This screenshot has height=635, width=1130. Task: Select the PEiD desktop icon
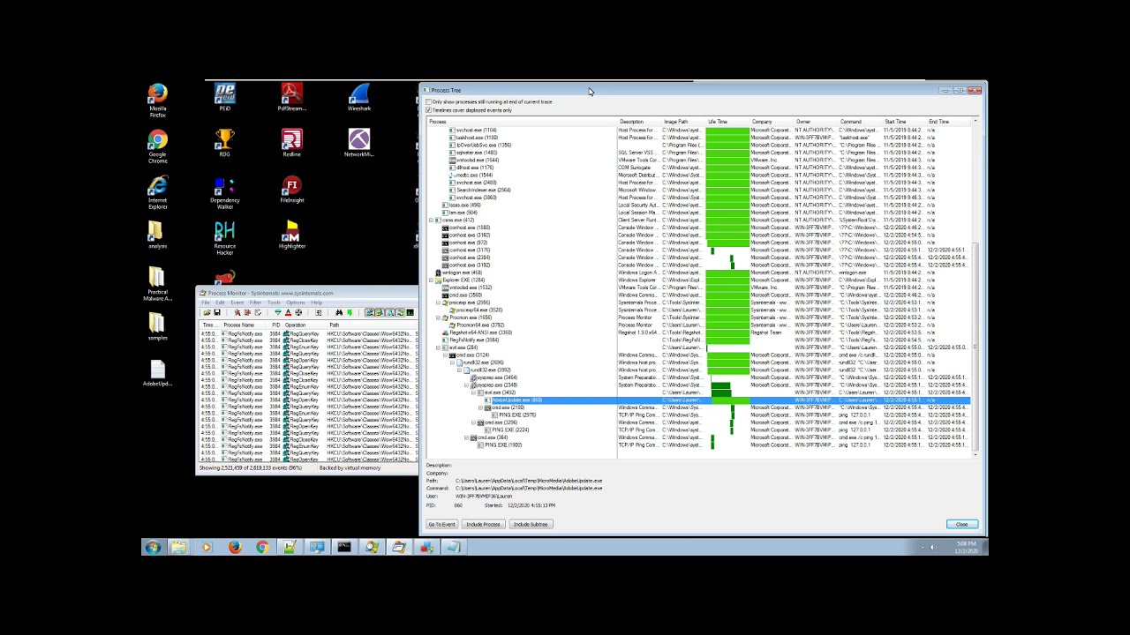(x=225, y=97)
